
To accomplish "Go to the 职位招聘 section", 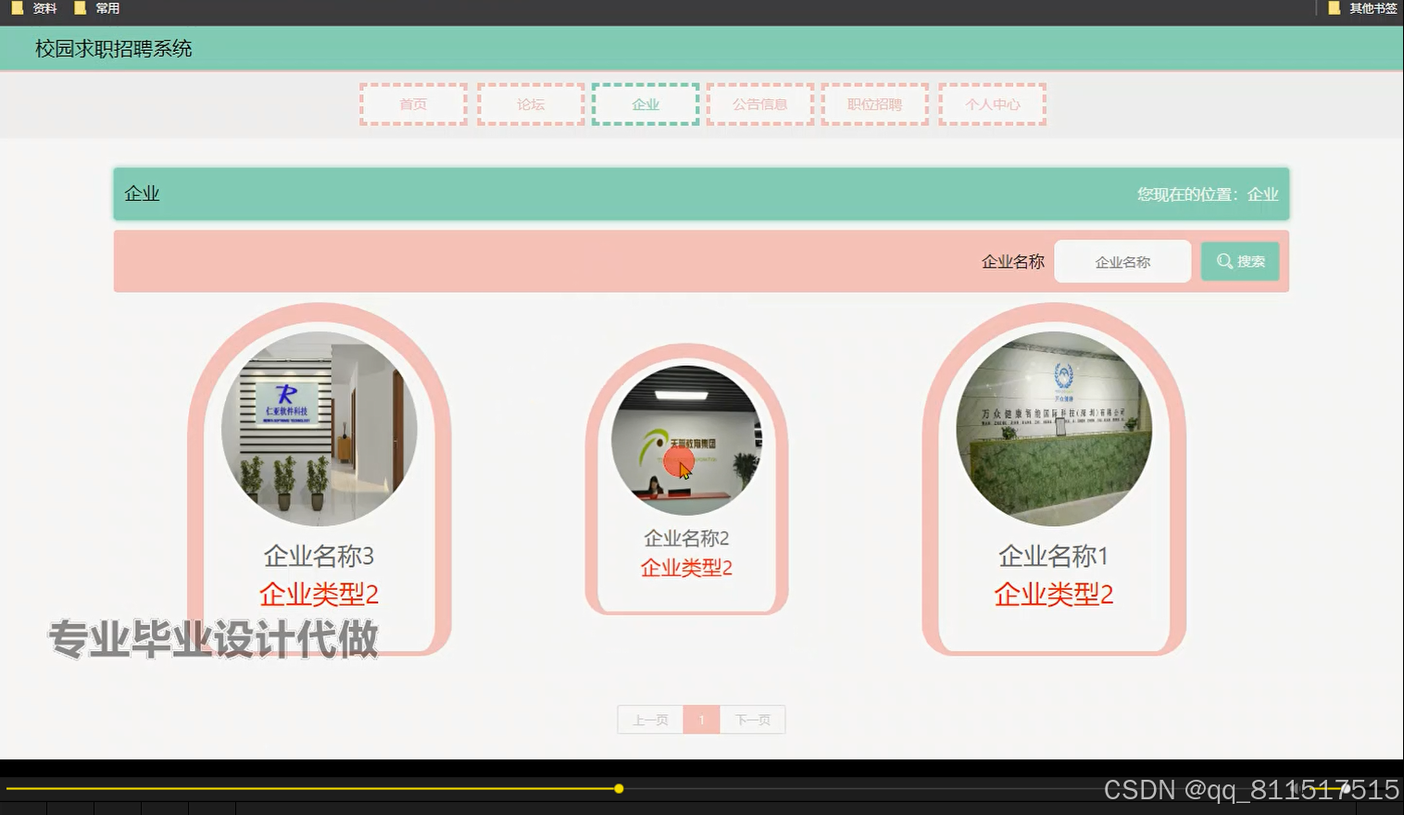I will click(873, 104).
